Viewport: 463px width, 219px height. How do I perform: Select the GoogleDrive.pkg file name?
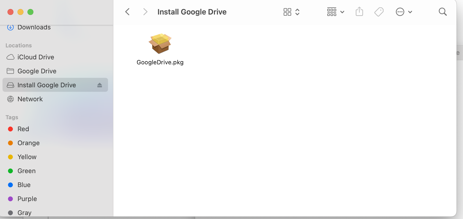pos(160,62)
